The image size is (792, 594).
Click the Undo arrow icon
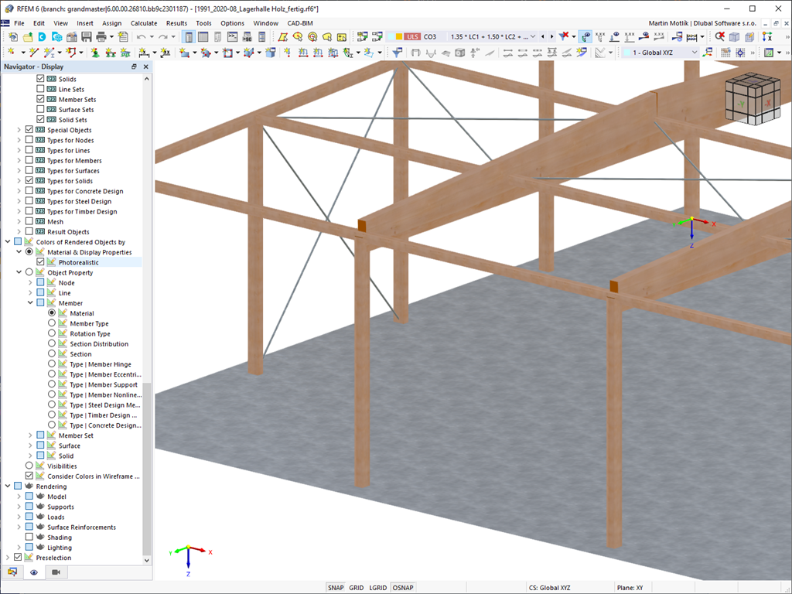pos(142,36)
